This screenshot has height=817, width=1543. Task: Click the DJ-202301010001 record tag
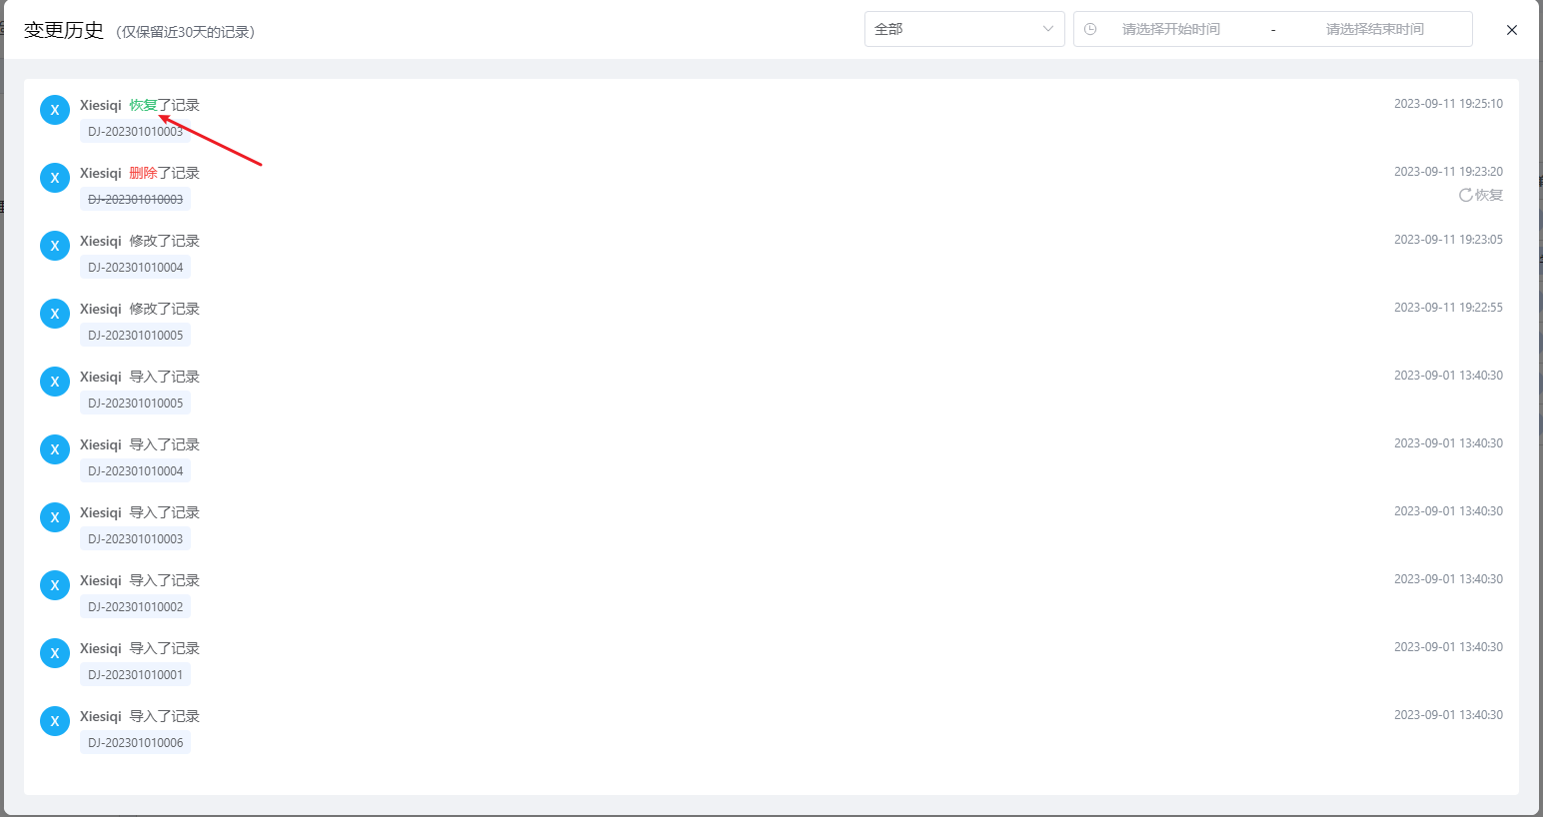(135, 674)
